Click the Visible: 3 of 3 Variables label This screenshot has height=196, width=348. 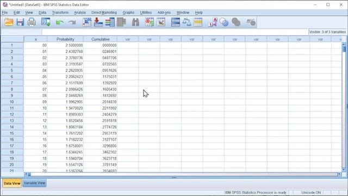point(327,32)
